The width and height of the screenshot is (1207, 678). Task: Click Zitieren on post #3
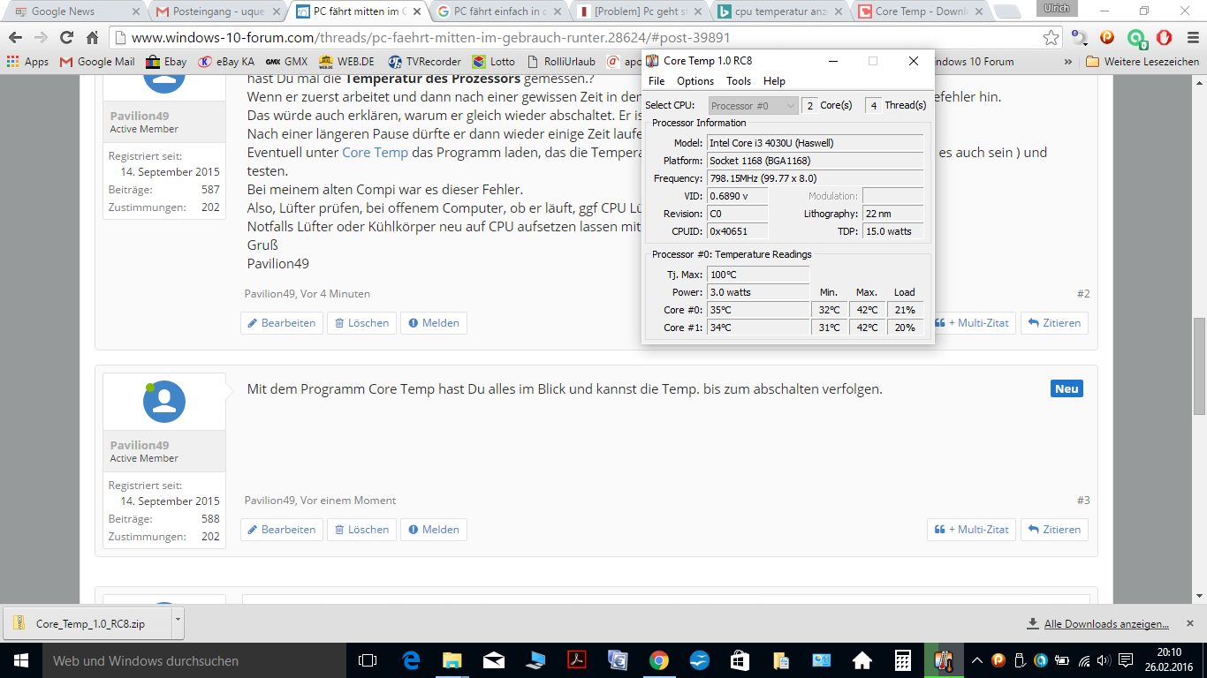tap(1054, 530)
